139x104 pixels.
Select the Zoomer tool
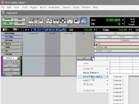(49, 21)
